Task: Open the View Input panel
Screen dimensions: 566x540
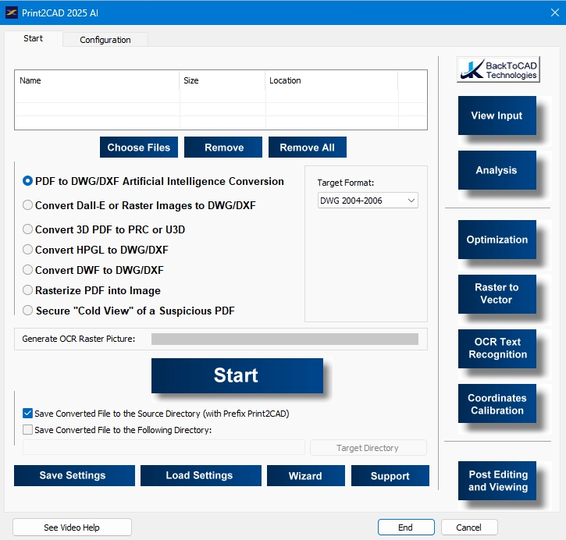Action: [497, 115]
